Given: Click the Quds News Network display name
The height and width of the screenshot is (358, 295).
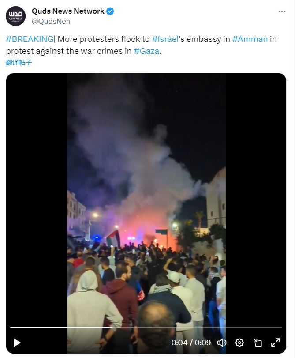Looking at the screenshot, I should click(x=68, y=11).
